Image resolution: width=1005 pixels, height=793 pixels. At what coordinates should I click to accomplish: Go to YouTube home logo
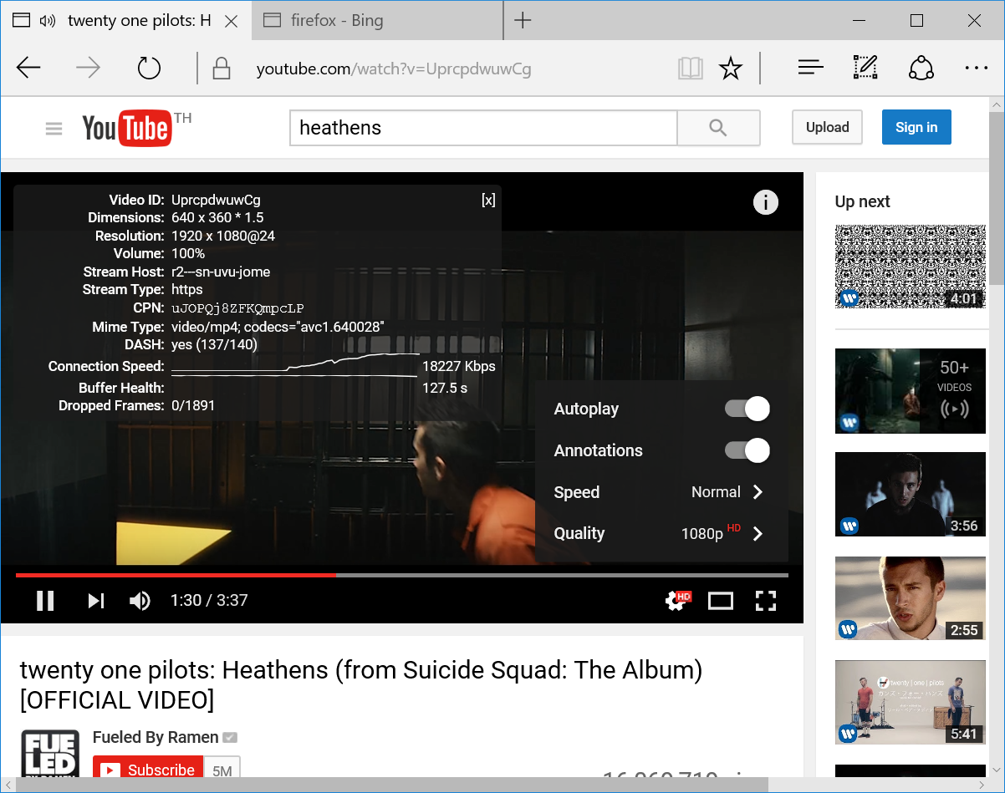(126, 129)
